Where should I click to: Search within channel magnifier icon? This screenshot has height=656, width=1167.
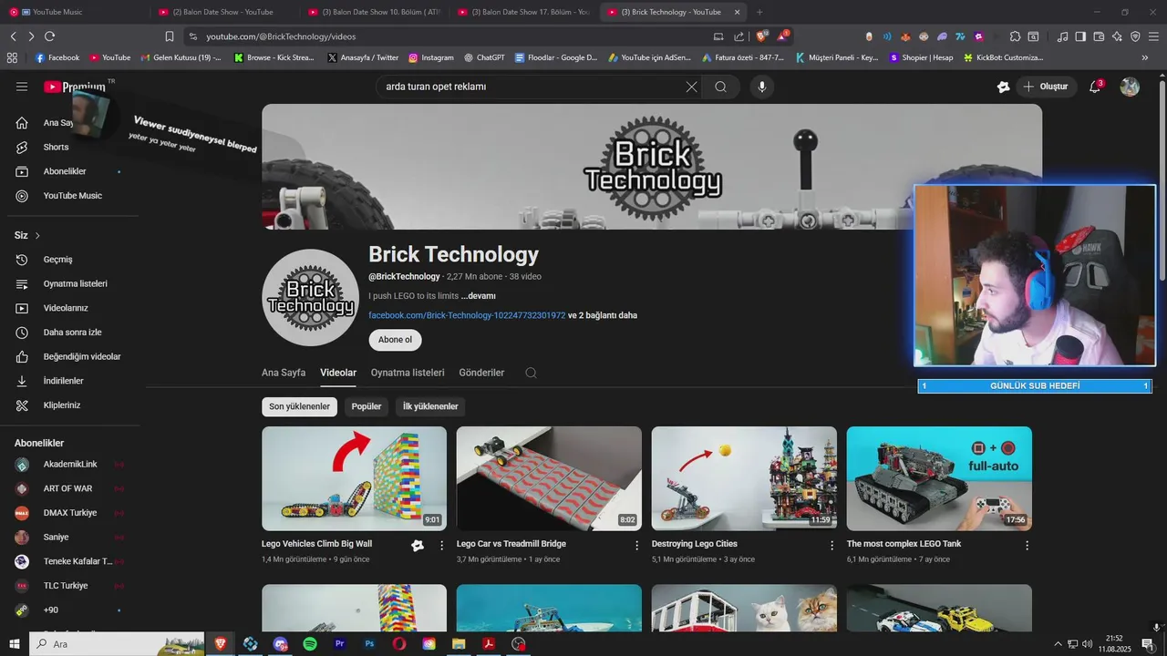click(532, 373)
